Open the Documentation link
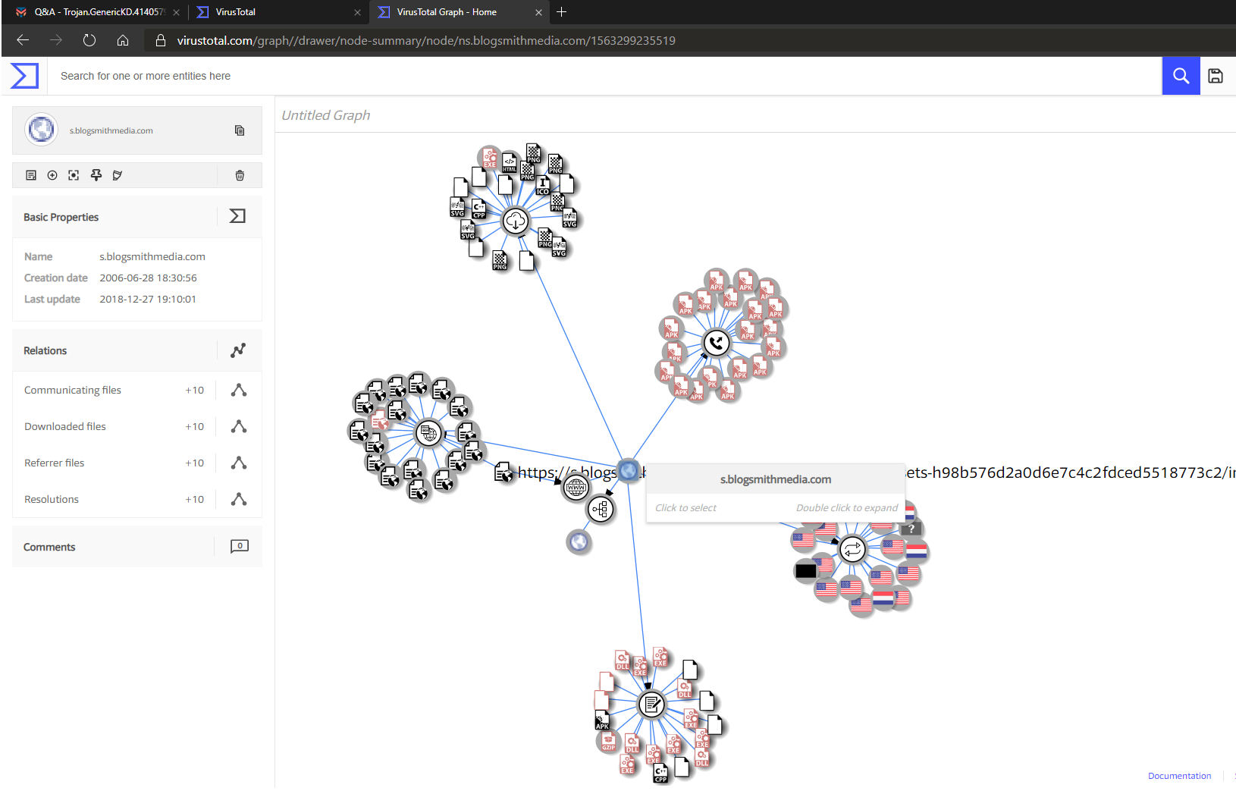This screenshot has width=1236, height=791. pos(1179,776)
